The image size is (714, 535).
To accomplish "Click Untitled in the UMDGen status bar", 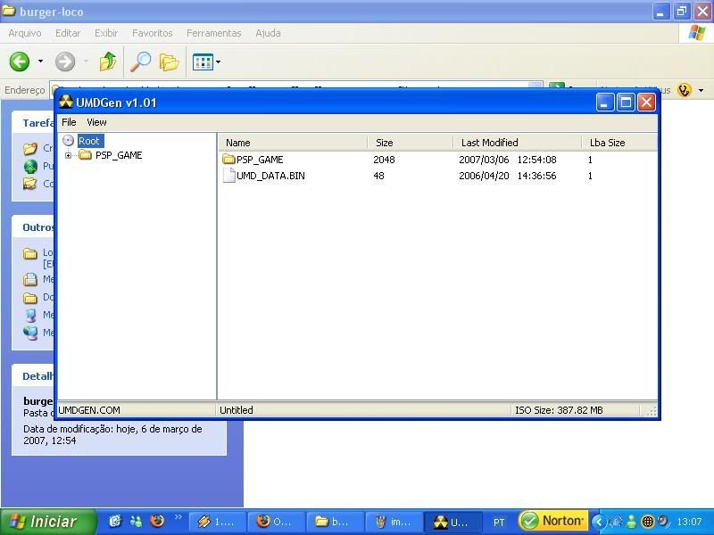I will point(236,410).
